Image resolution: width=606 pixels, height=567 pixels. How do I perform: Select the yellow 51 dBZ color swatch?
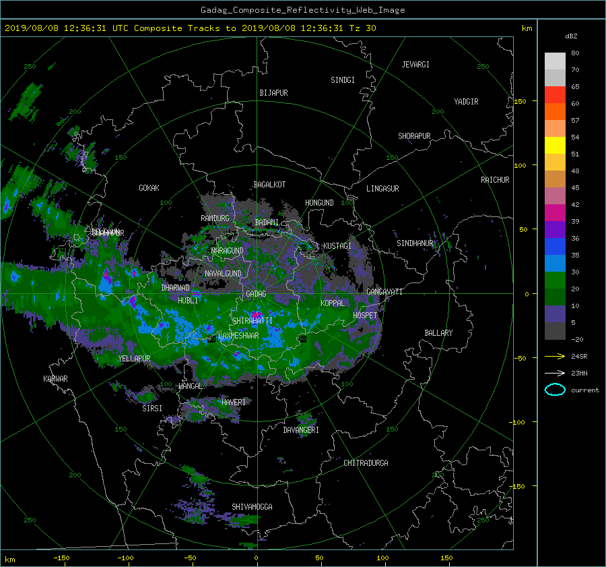click(x=555, y=145)
